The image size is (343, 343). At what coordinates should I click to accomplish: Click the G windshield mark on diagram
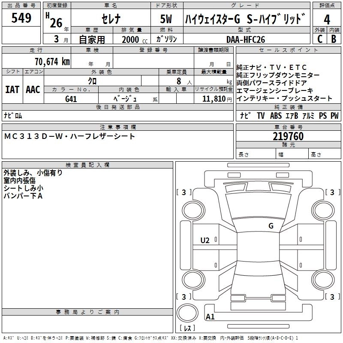tap(271, 226)
